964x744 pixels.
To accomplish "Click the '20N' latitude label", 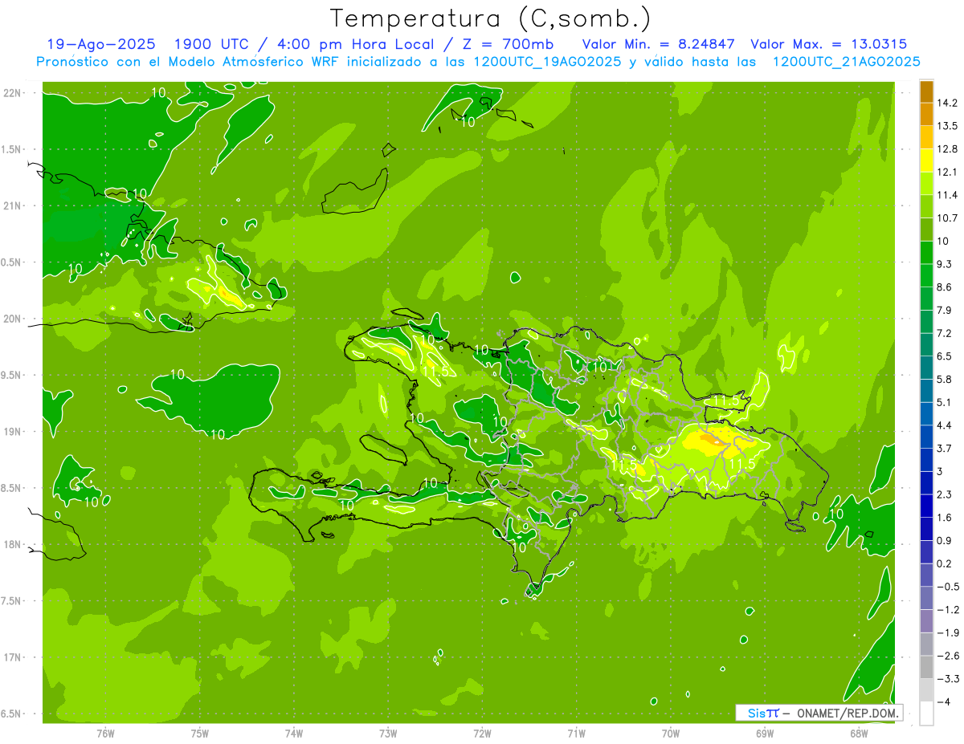I will 13,319.
